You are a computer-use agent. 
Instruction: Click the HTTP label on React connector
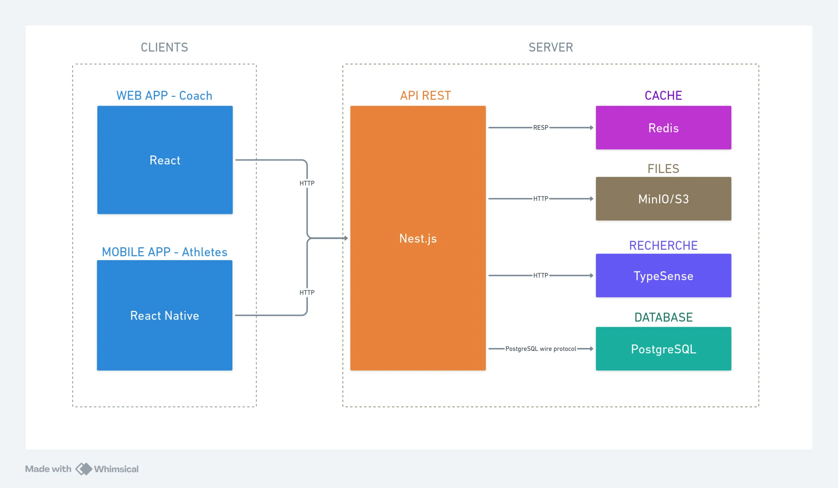(307, 183)
